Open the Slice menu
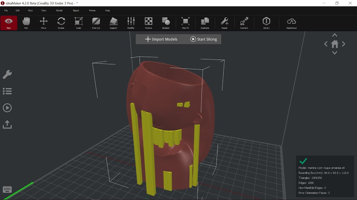 [30, 11]
